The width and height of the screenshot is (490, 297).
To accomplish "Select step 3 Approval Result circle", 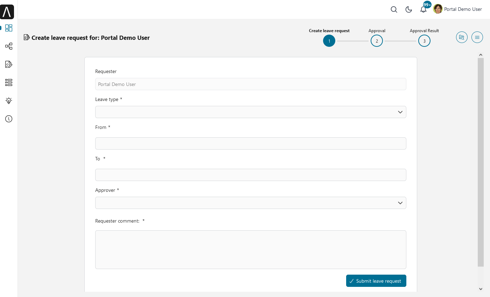I will [x=424, y=41].
